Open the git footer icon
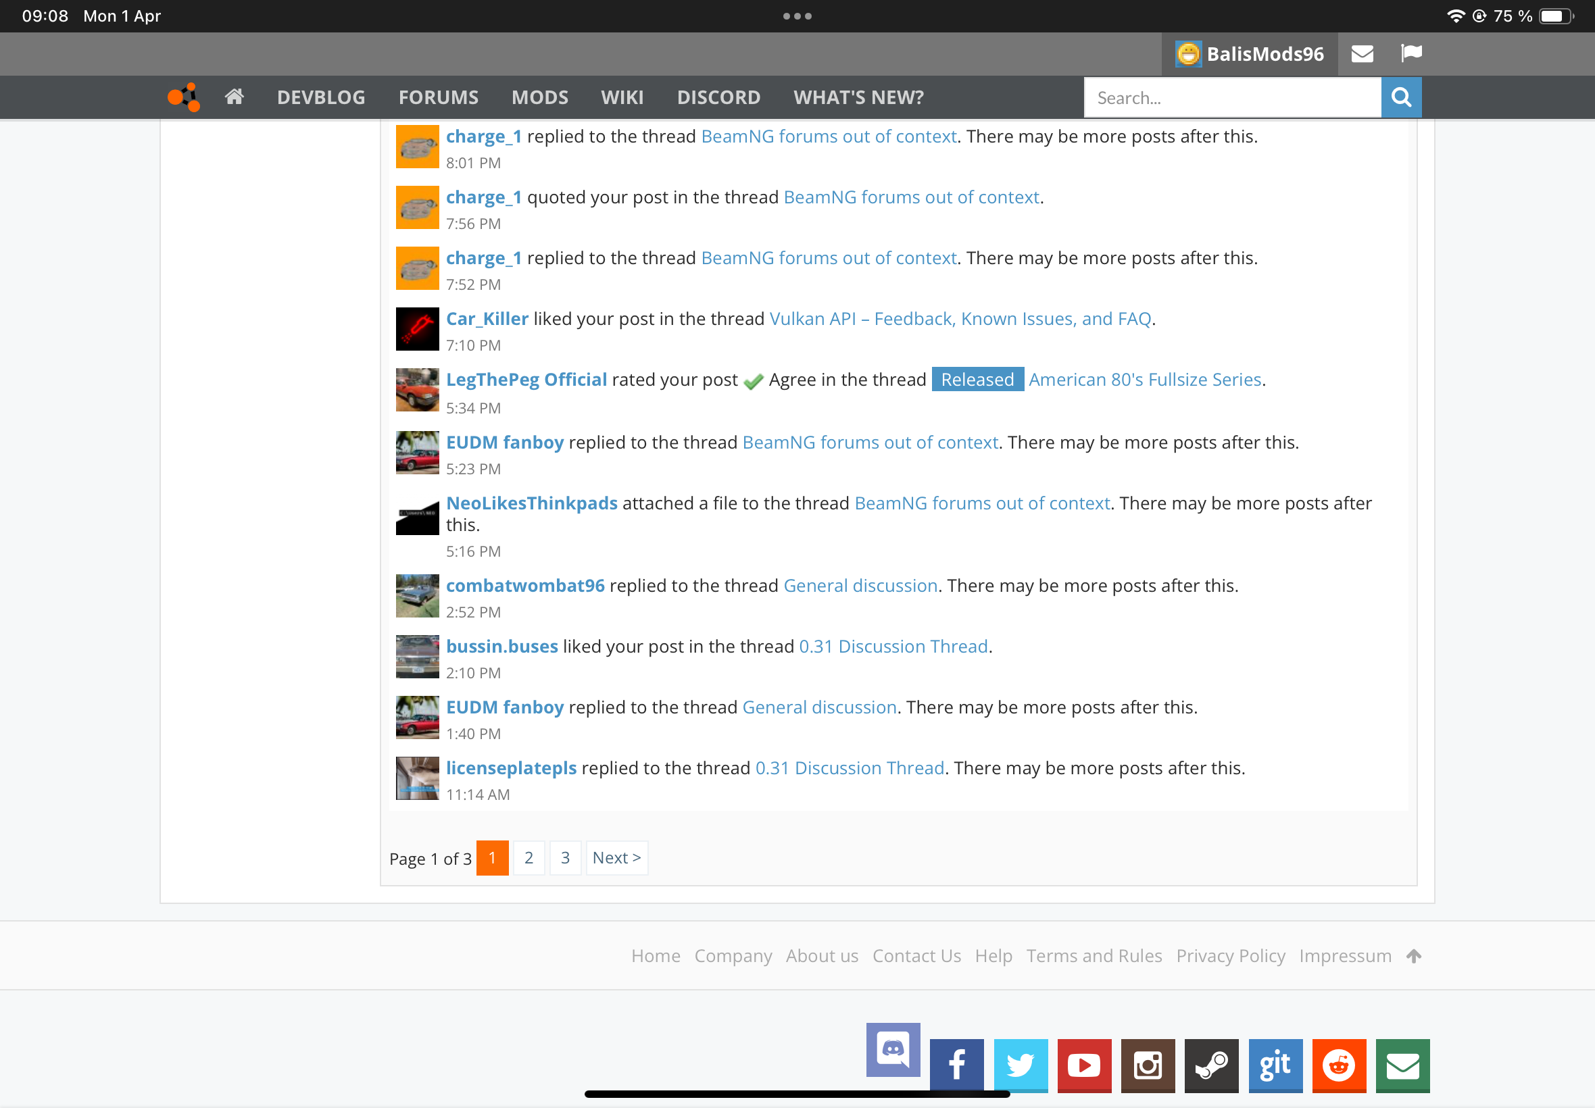 point(1275,1065)
